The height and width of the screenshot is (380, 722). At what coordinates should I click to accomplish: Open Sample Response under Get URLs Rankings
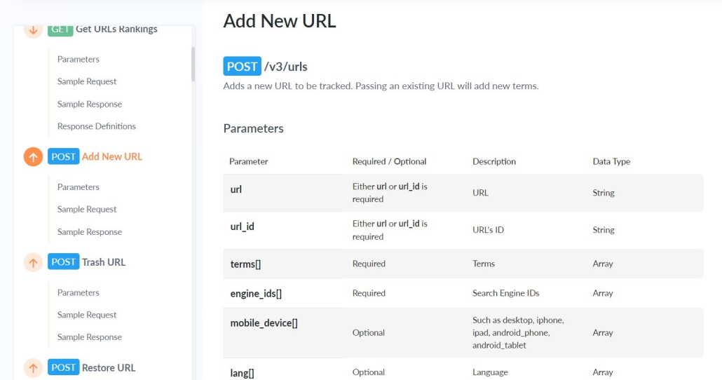click(90, 104)
